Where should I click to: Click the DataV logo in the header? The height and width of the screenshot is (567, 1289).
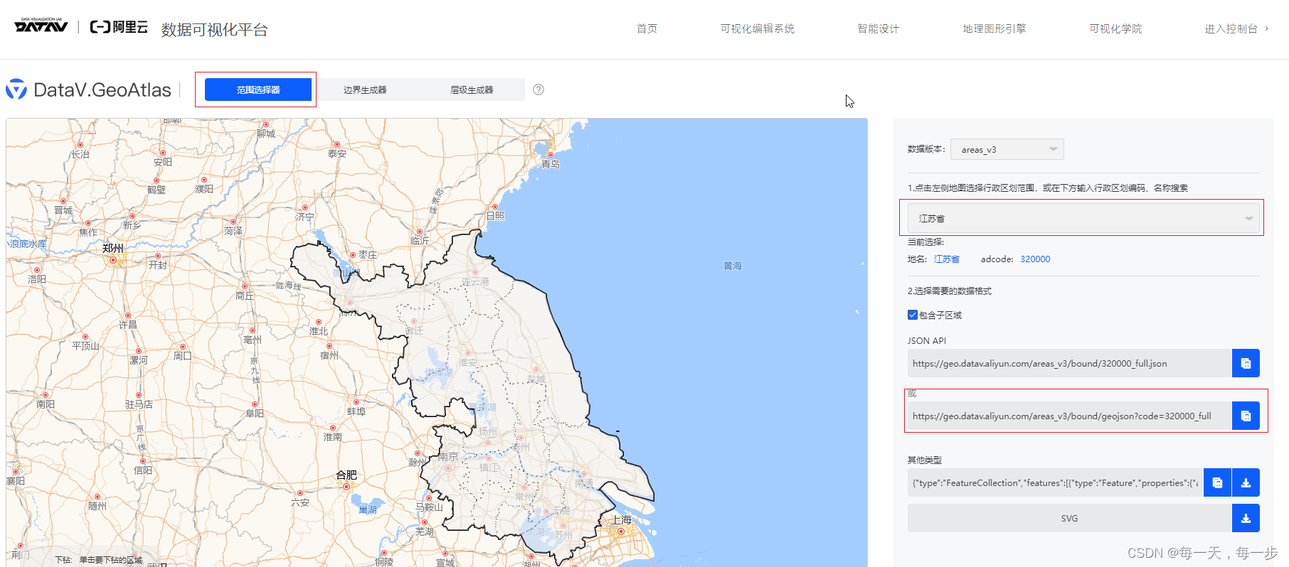point(41,26)
